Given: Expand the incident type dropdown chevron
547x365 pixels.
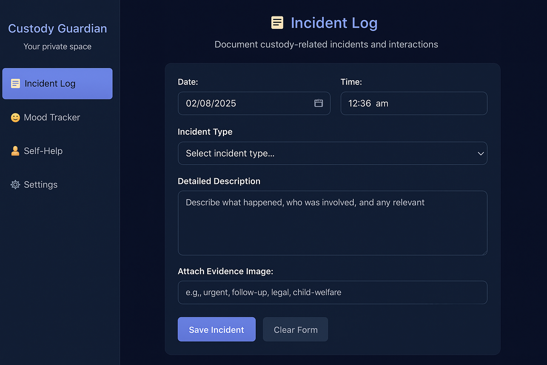Looking at the screenshot, I should [x=480, y=154].
